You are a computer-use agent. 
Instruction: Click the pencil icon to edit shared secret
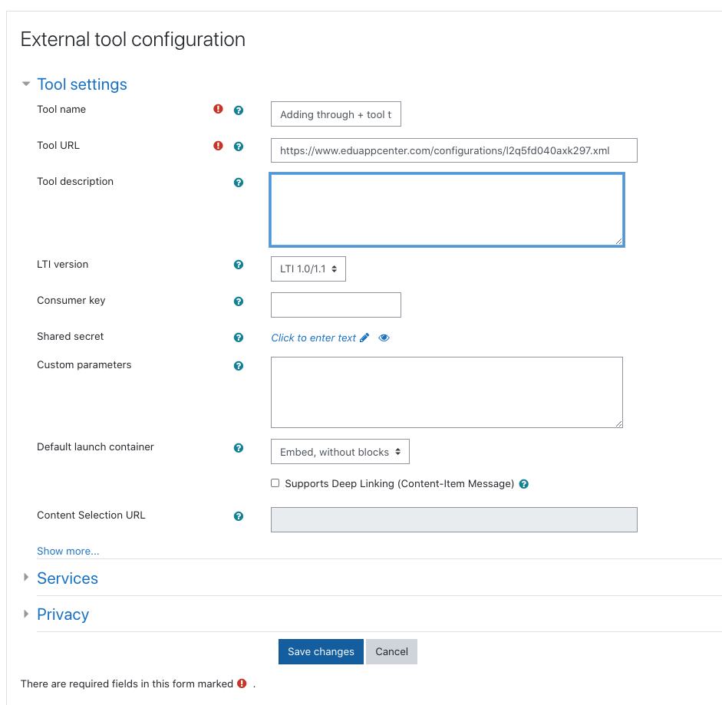(x=364, y=338)
